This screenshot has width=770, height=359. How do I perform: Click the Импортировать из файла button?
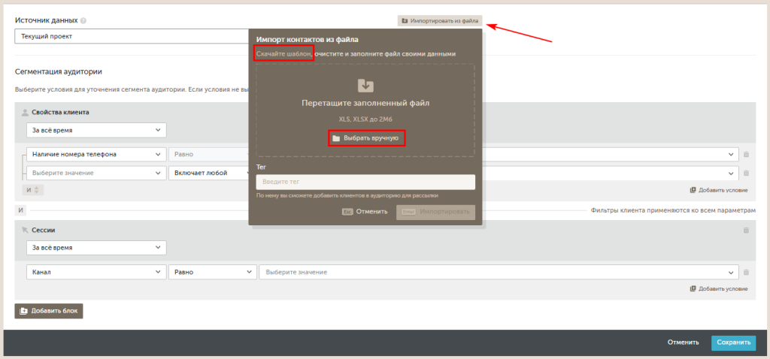[x=440, y=20]
